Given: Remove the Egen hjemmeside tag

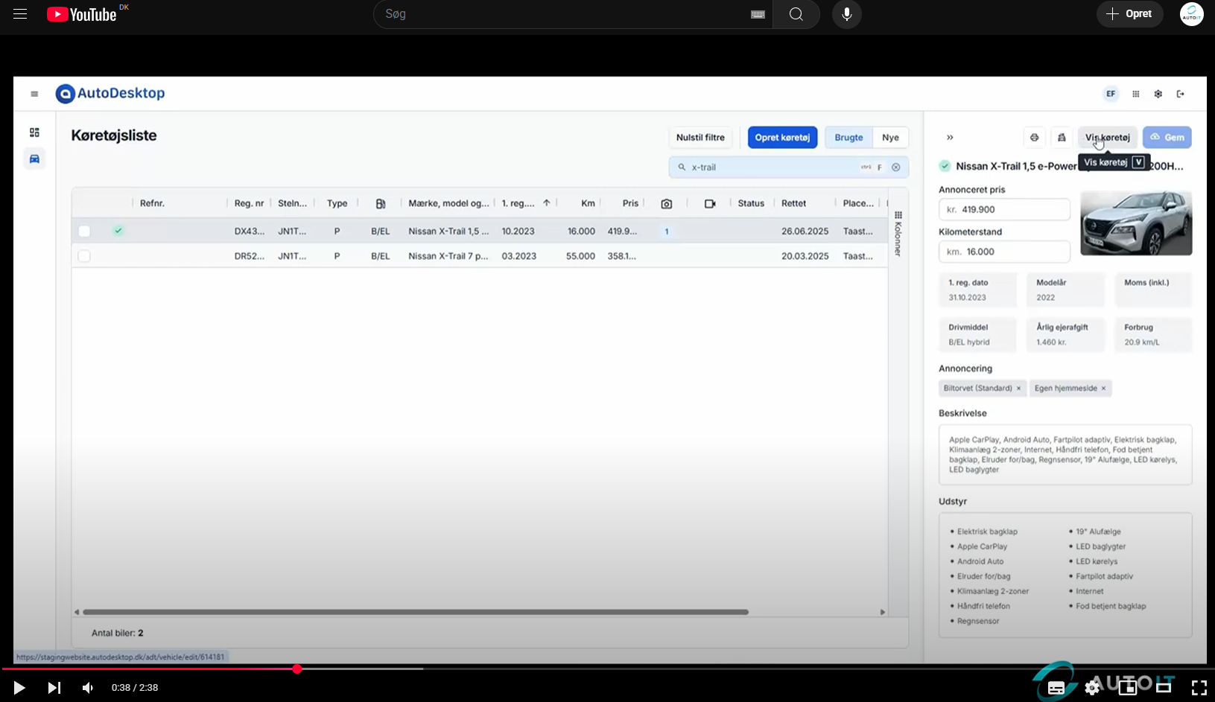Looking at the screenshot, I should tap(1103, 389).
